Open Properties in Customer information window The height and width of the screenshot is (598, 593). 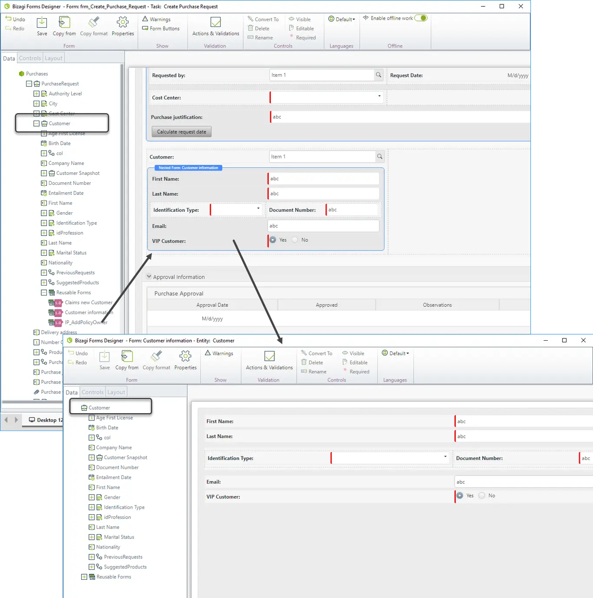pyautogui.click(x=185, y=360)
